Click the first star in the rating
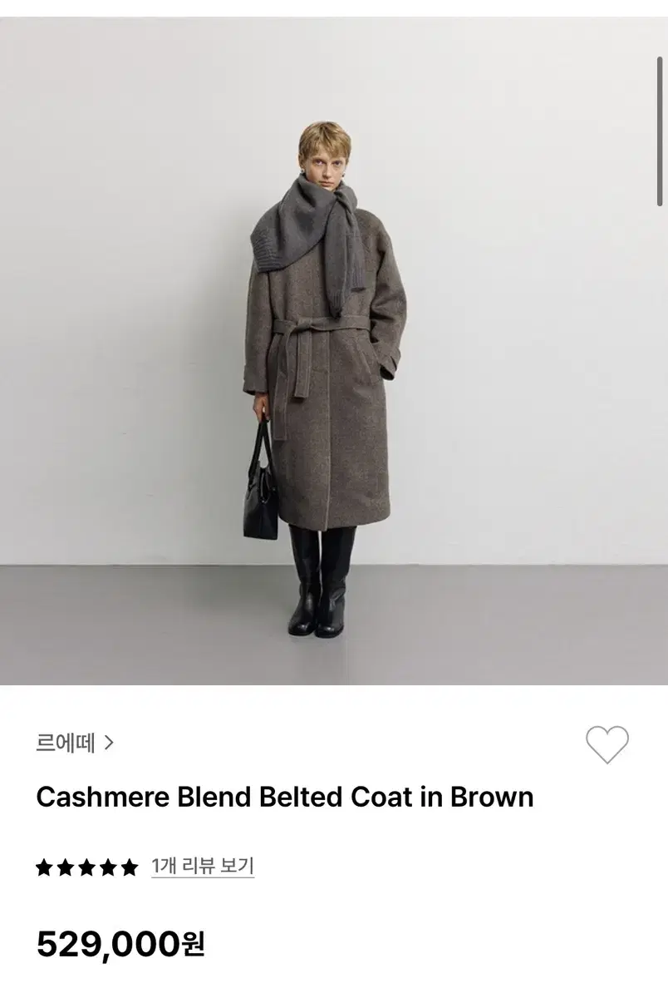Viewport: 668px width, 998px height. (x=45, y=867)
